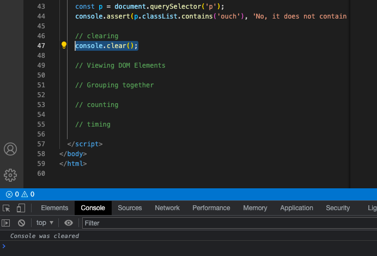Clear console using the ban icon
This screenshot has height=256, width=377.
(x=22, y=223)
